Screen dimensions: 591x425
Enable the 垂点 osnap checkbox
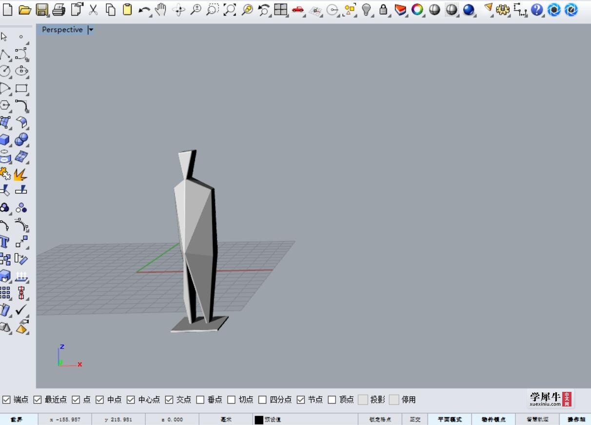[x=200, y=400]
